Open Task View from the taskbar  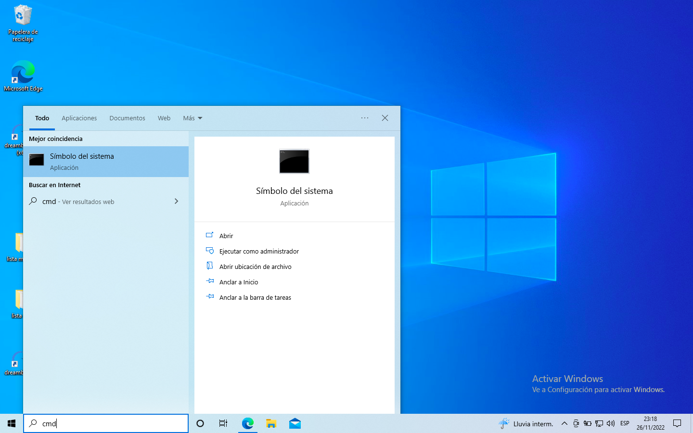223,423
